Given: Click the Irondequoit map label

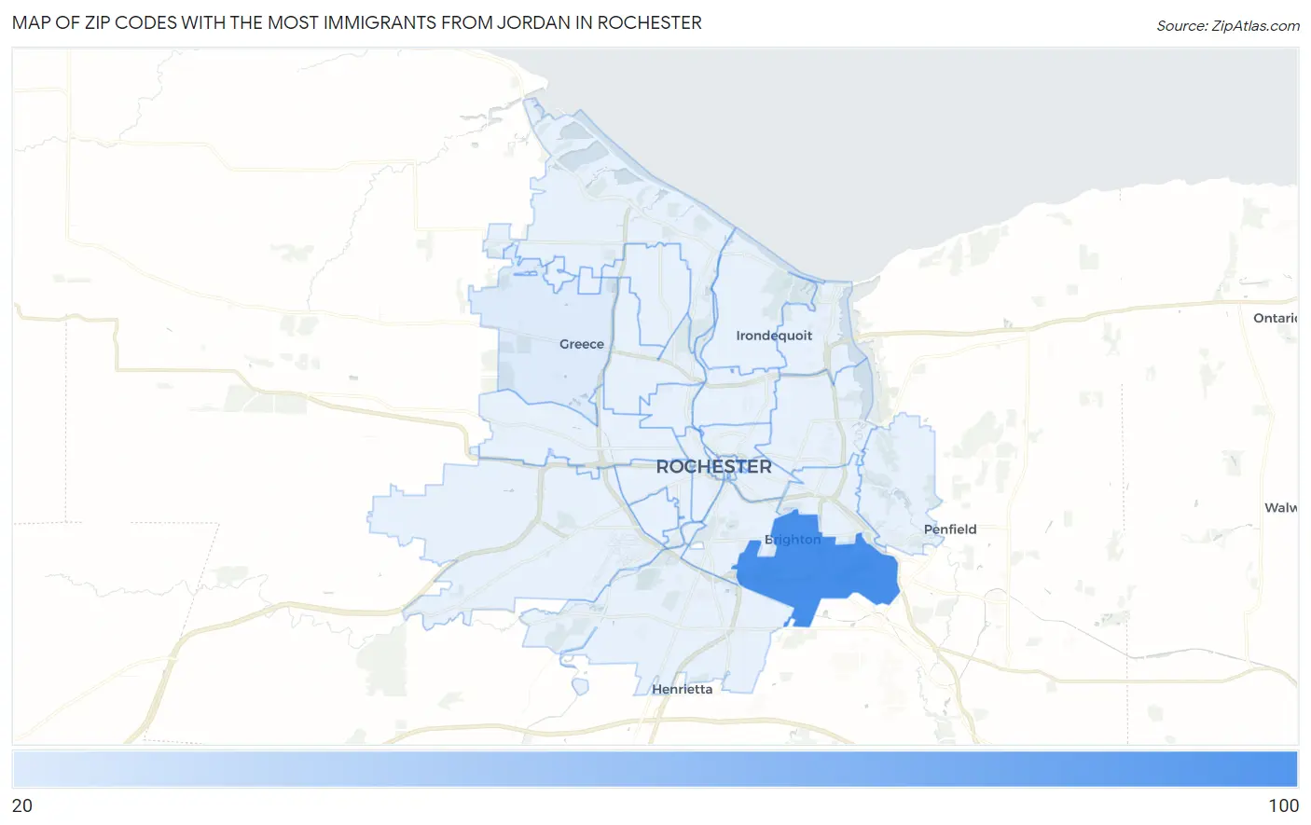Looking at the screenshot, I should point(774,336).
